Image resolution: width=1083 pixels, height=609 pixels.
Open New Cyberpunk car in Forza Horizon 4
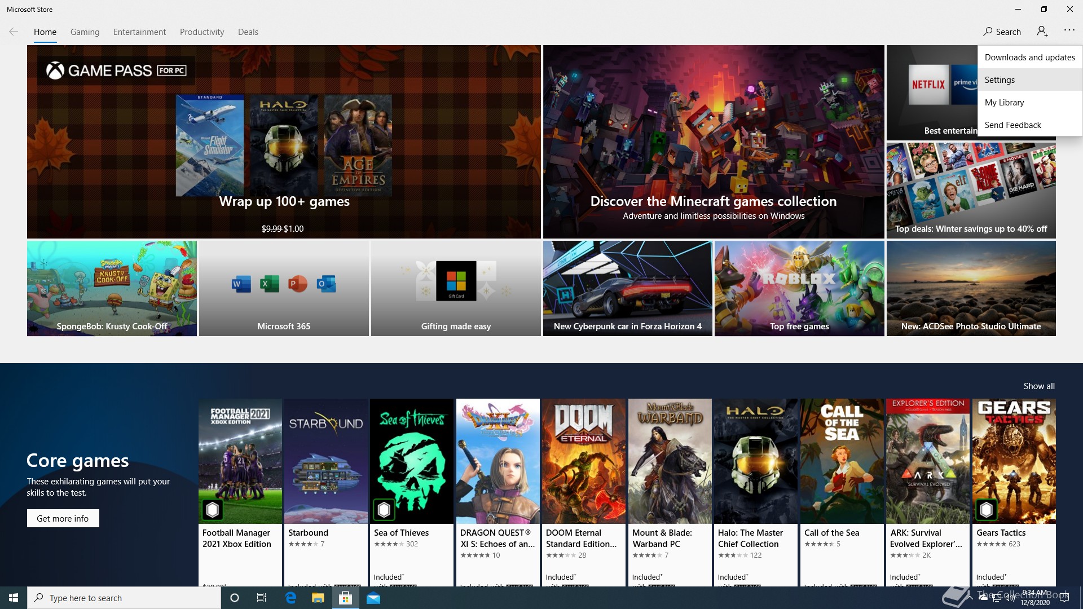pyautogui.click(x=628, y=289)
